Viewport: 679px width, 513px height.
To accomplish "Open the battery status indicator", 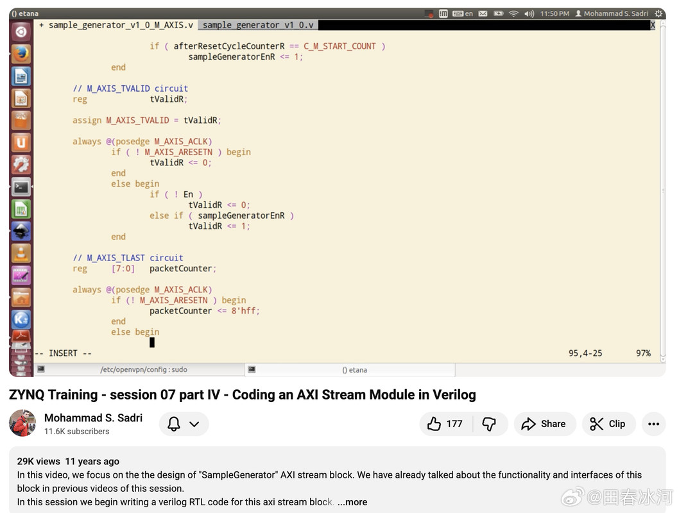I will [499, 14].
